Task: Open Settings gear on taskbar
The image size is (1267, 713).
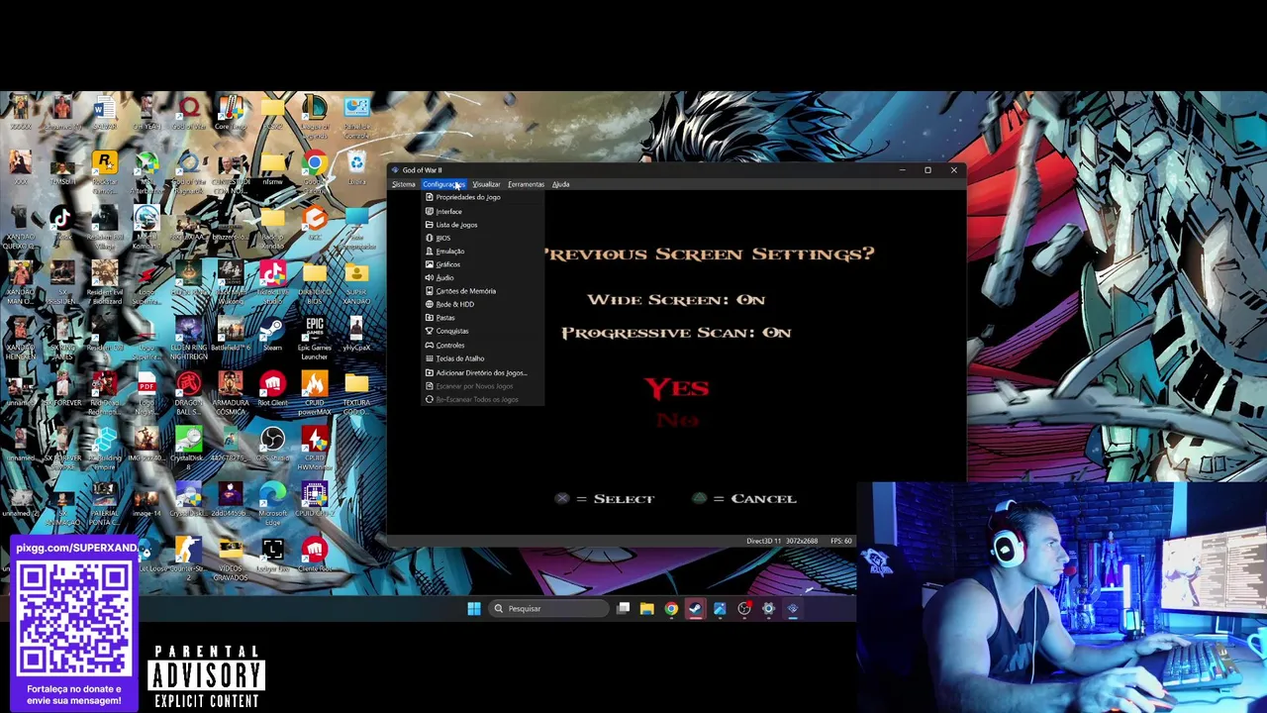Action: [x=768, y=609]
